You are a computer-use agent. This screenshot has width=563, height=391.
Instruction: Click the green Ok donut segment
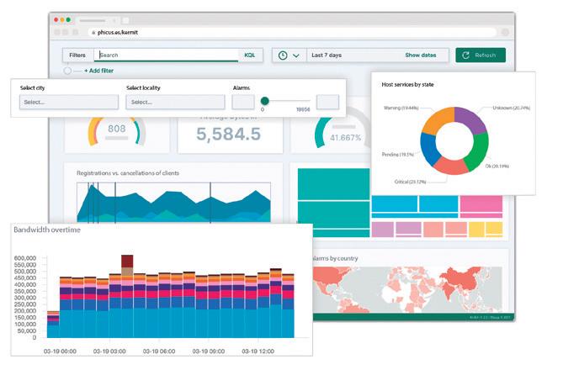coord(477,151)
